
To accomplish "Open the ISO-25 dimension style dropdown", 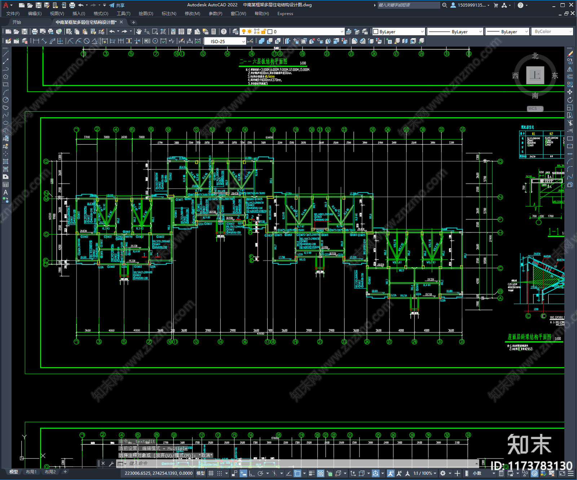I will click(x=225, y=41).
